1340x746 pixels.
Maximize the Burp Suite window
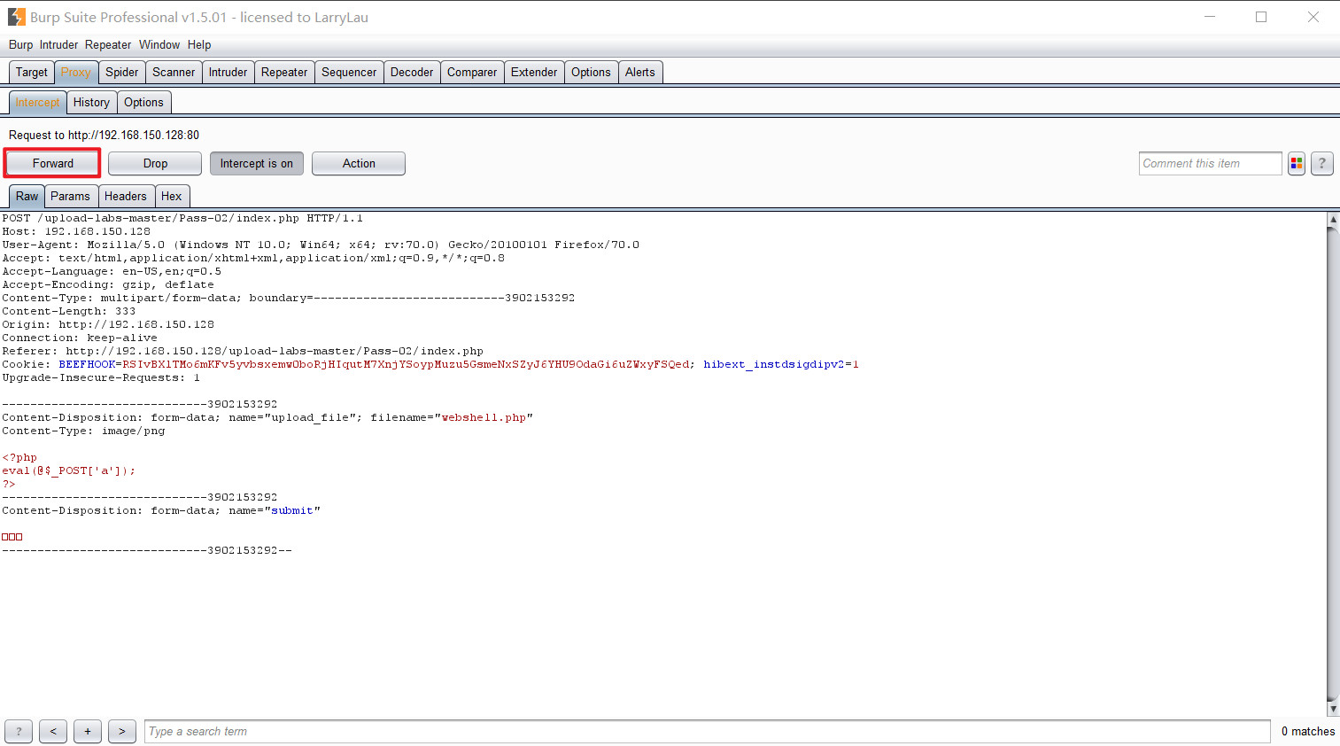pos(1261,17)
